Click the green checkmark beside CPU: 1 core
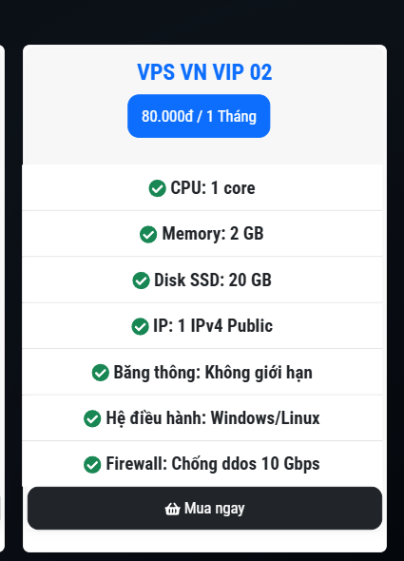 (x=158, y=188)
